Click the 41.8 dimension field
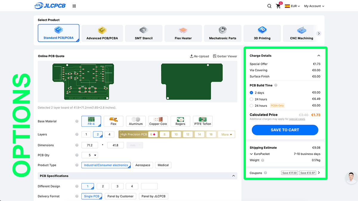 (116, 145)
